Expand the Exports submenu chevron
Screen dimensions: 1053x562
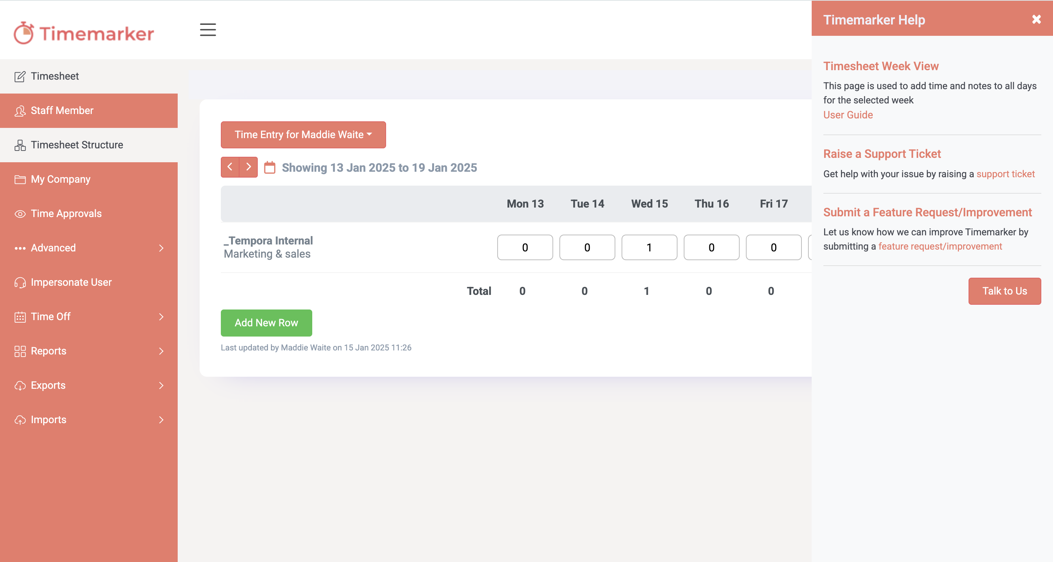click(161, 385)
